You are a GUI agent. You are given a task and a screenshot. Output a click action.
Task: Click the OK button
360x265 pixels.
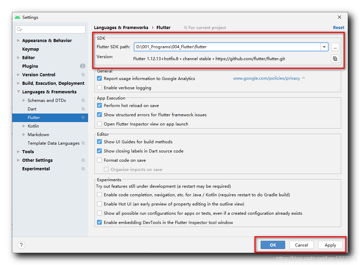click(x=273, y=245)
